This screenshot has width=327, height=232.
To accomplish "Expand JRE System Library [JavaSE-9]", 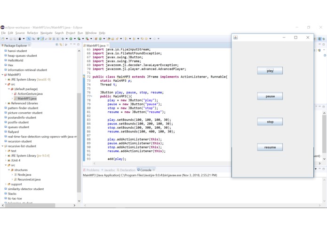I will [x=6, y=79].
